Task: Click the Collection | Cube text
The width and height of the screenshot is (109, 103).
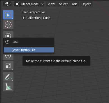Action: coord(36,18)
